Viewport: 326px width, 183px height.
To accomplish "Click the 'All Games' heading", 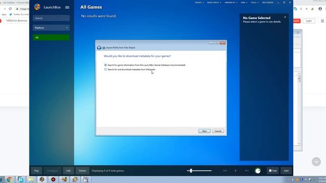I will (x=91, y=7).
